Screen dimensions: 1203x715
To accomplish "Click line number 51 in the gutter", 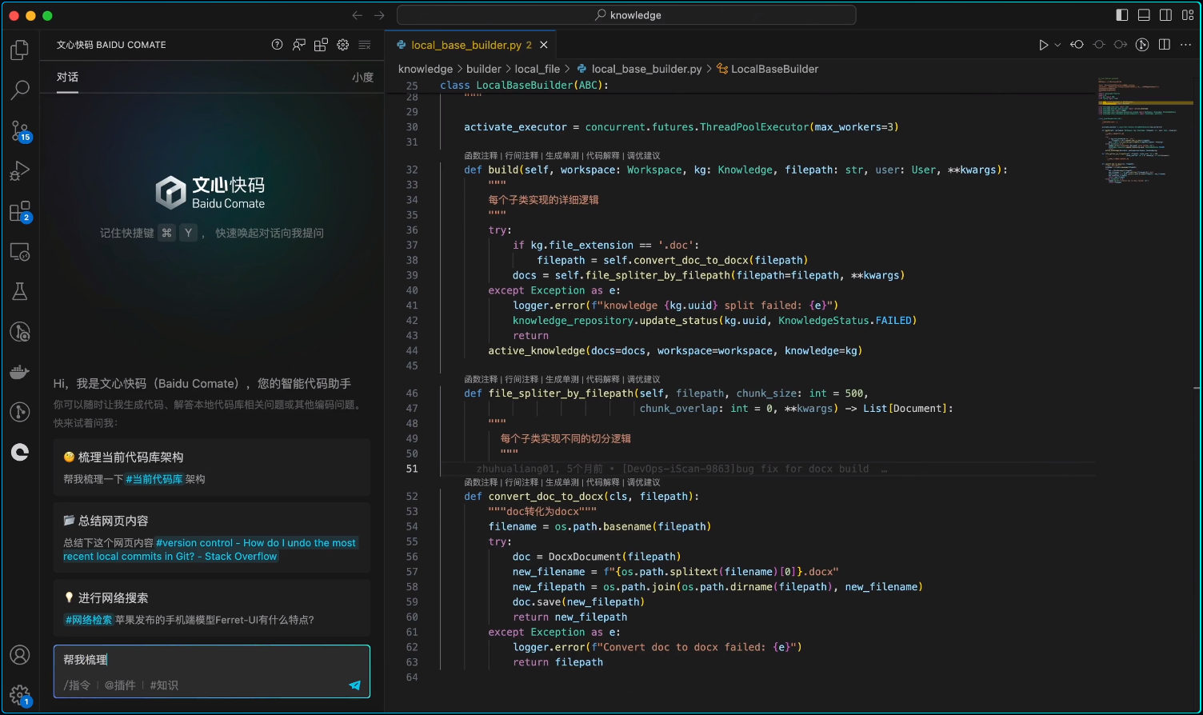I will coord(412,469).
